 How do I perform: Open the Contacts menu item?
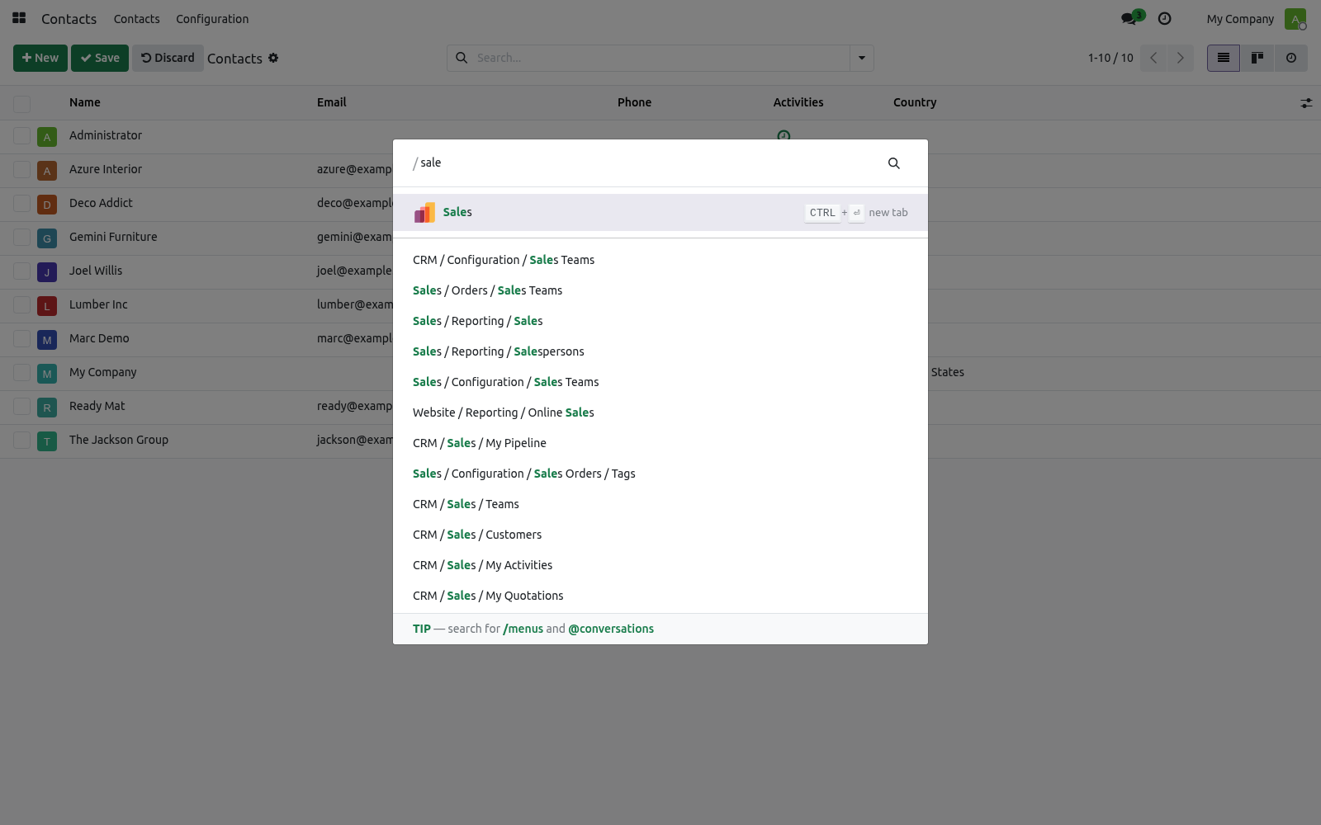(137, 19)
